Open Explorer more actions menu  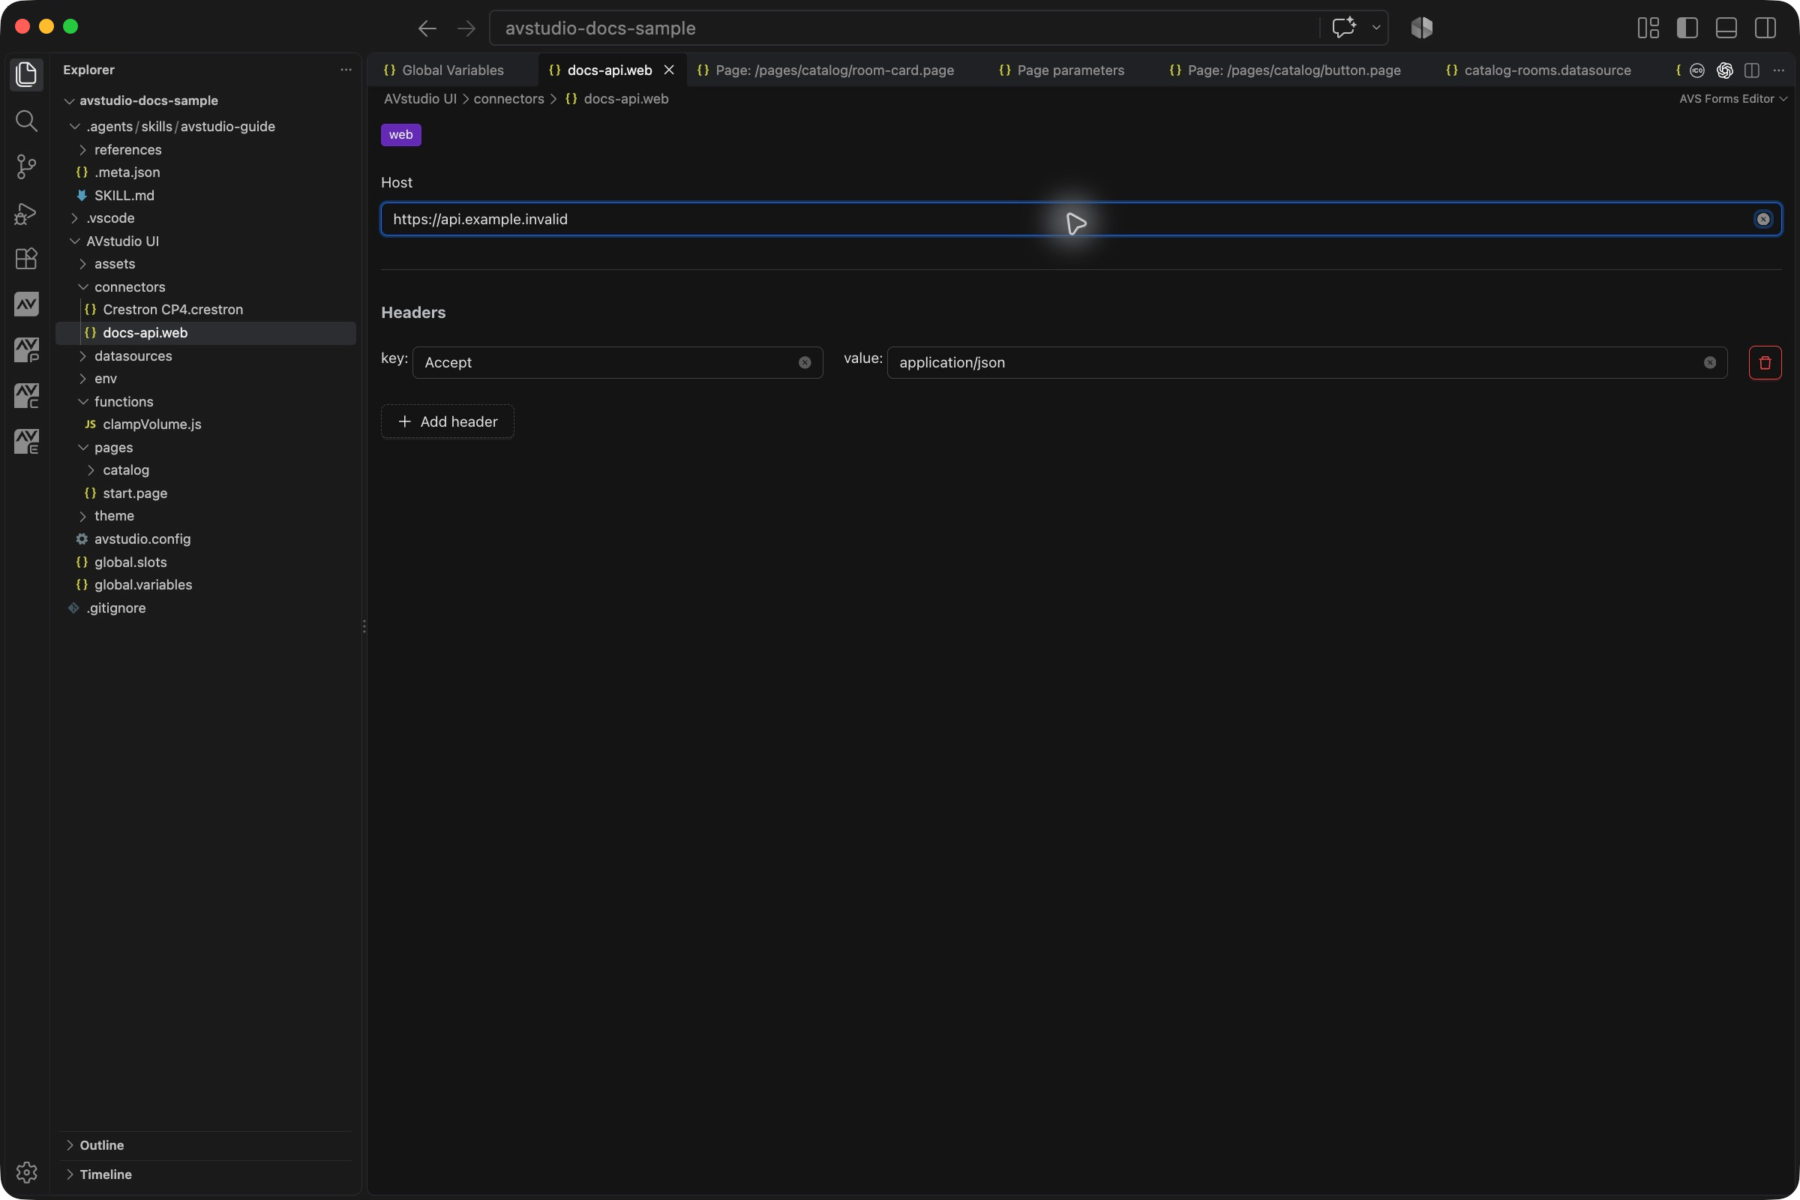tap(346, 70)
